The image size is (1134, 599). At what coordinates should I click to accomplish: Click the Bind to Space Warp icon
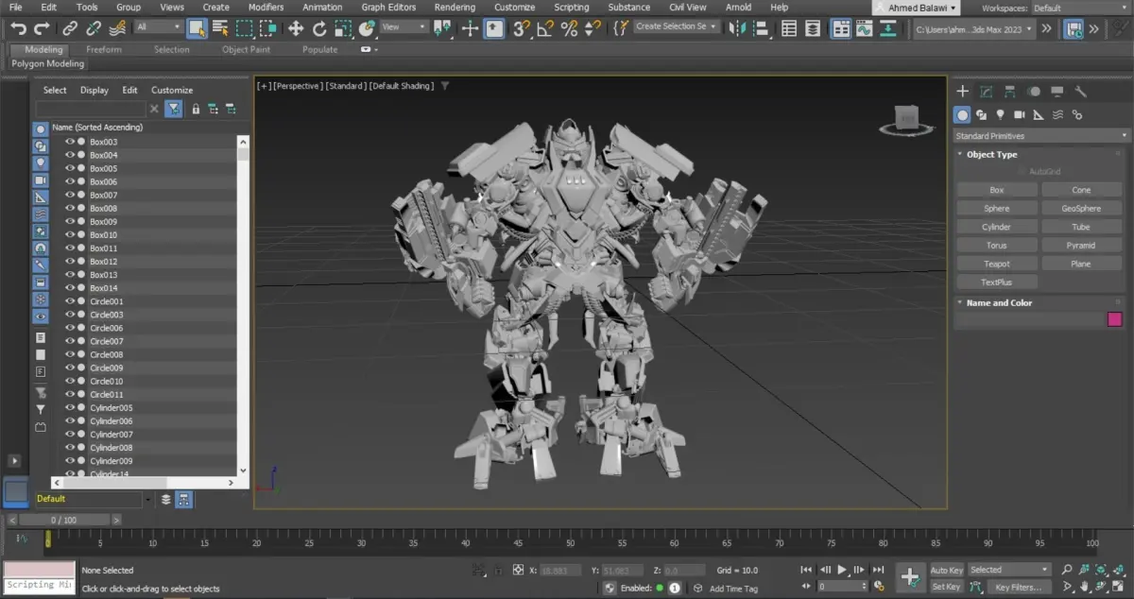(118, 28)
